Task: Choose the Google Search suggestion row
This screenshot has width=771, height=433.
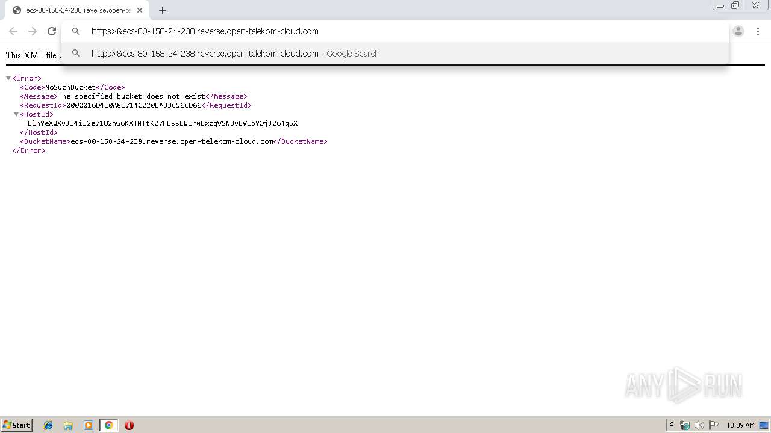Action: 395,54
